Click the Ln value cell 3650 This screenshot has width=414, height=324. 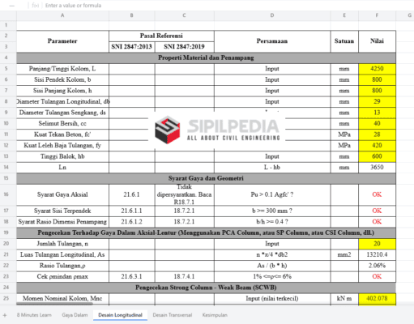pyautogui.click(x=377, y=167)
